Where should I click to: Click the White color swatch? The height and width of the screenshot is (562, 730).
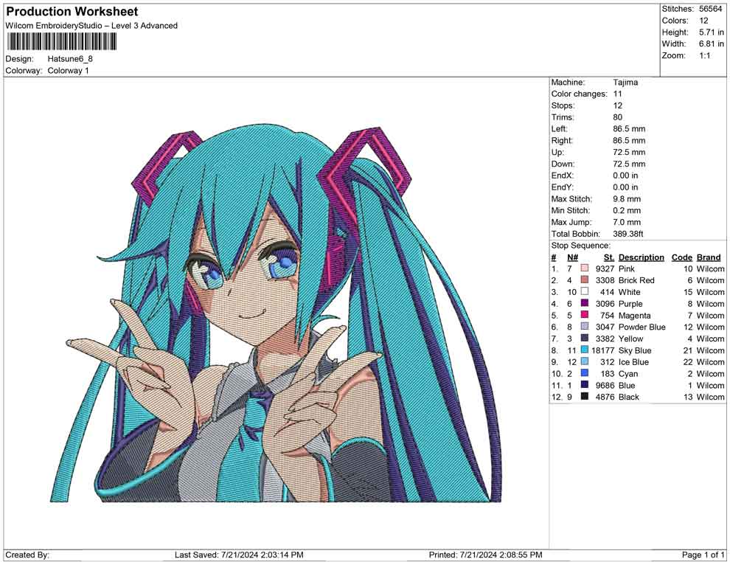(584, 291)
